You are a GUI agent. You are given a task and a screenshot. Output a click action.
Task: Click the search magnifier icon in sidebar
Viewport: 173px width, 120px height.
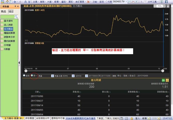16,17
